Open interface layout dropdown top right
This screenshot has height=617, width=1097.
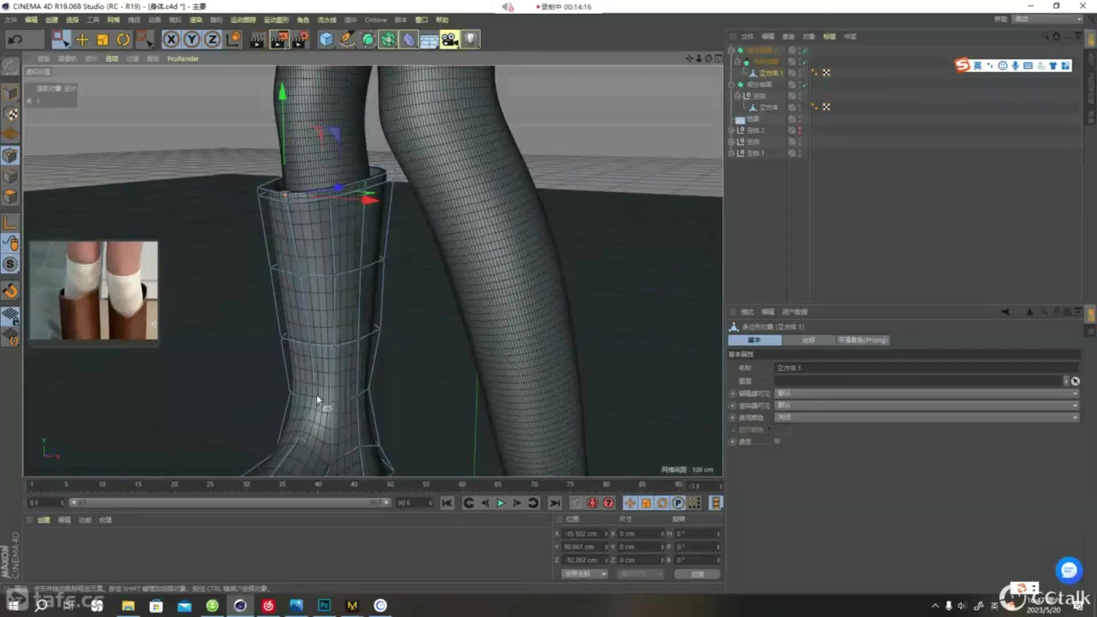click(x=1048, y=19)
